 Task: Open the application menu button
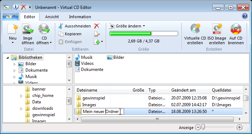click(10, 16)
